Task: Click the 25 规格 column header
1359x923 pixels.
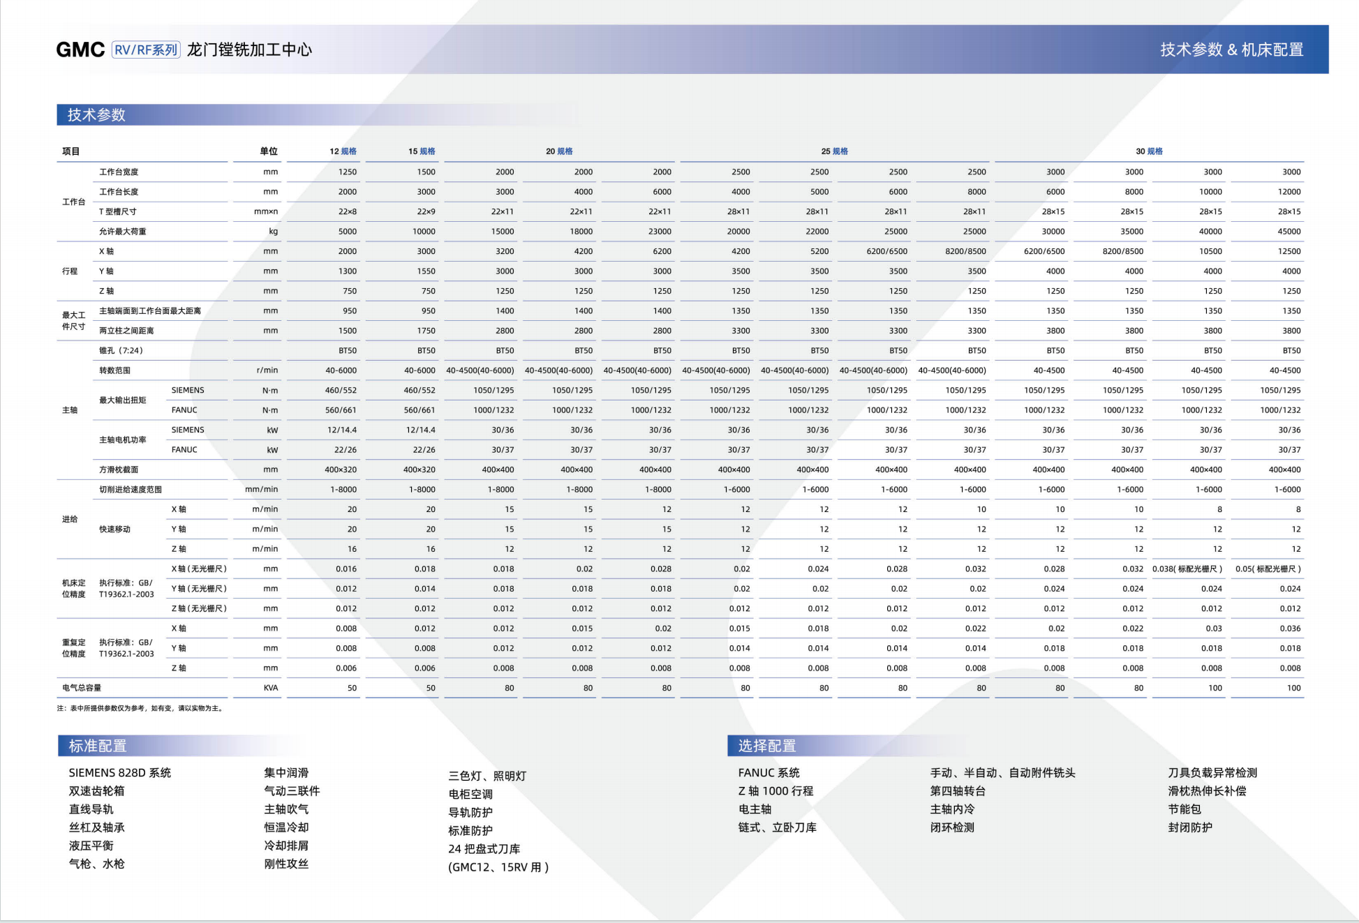Action: (834, 151)
